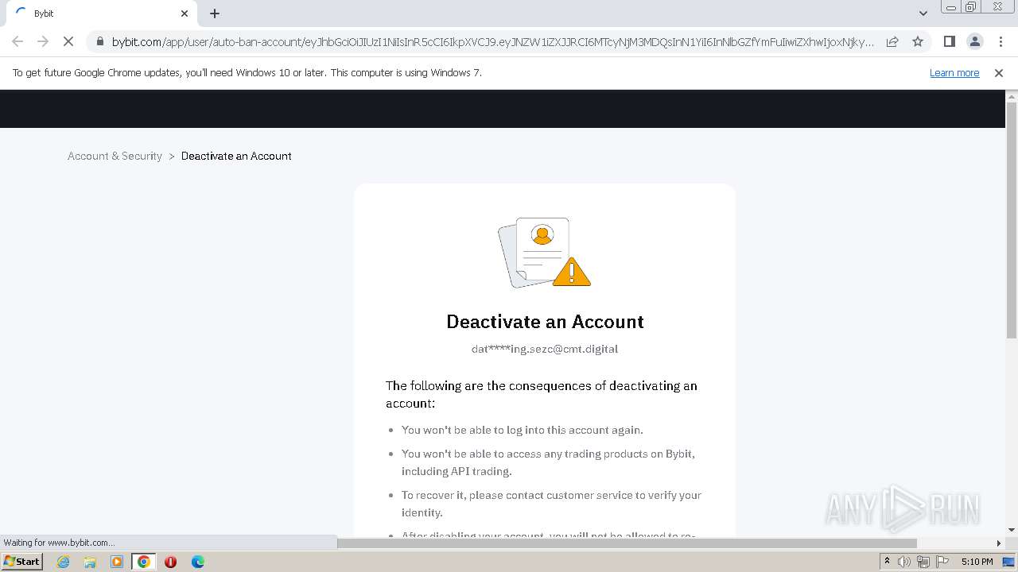Launch Internet Explorer from taskbar

(x=63, y=562)
